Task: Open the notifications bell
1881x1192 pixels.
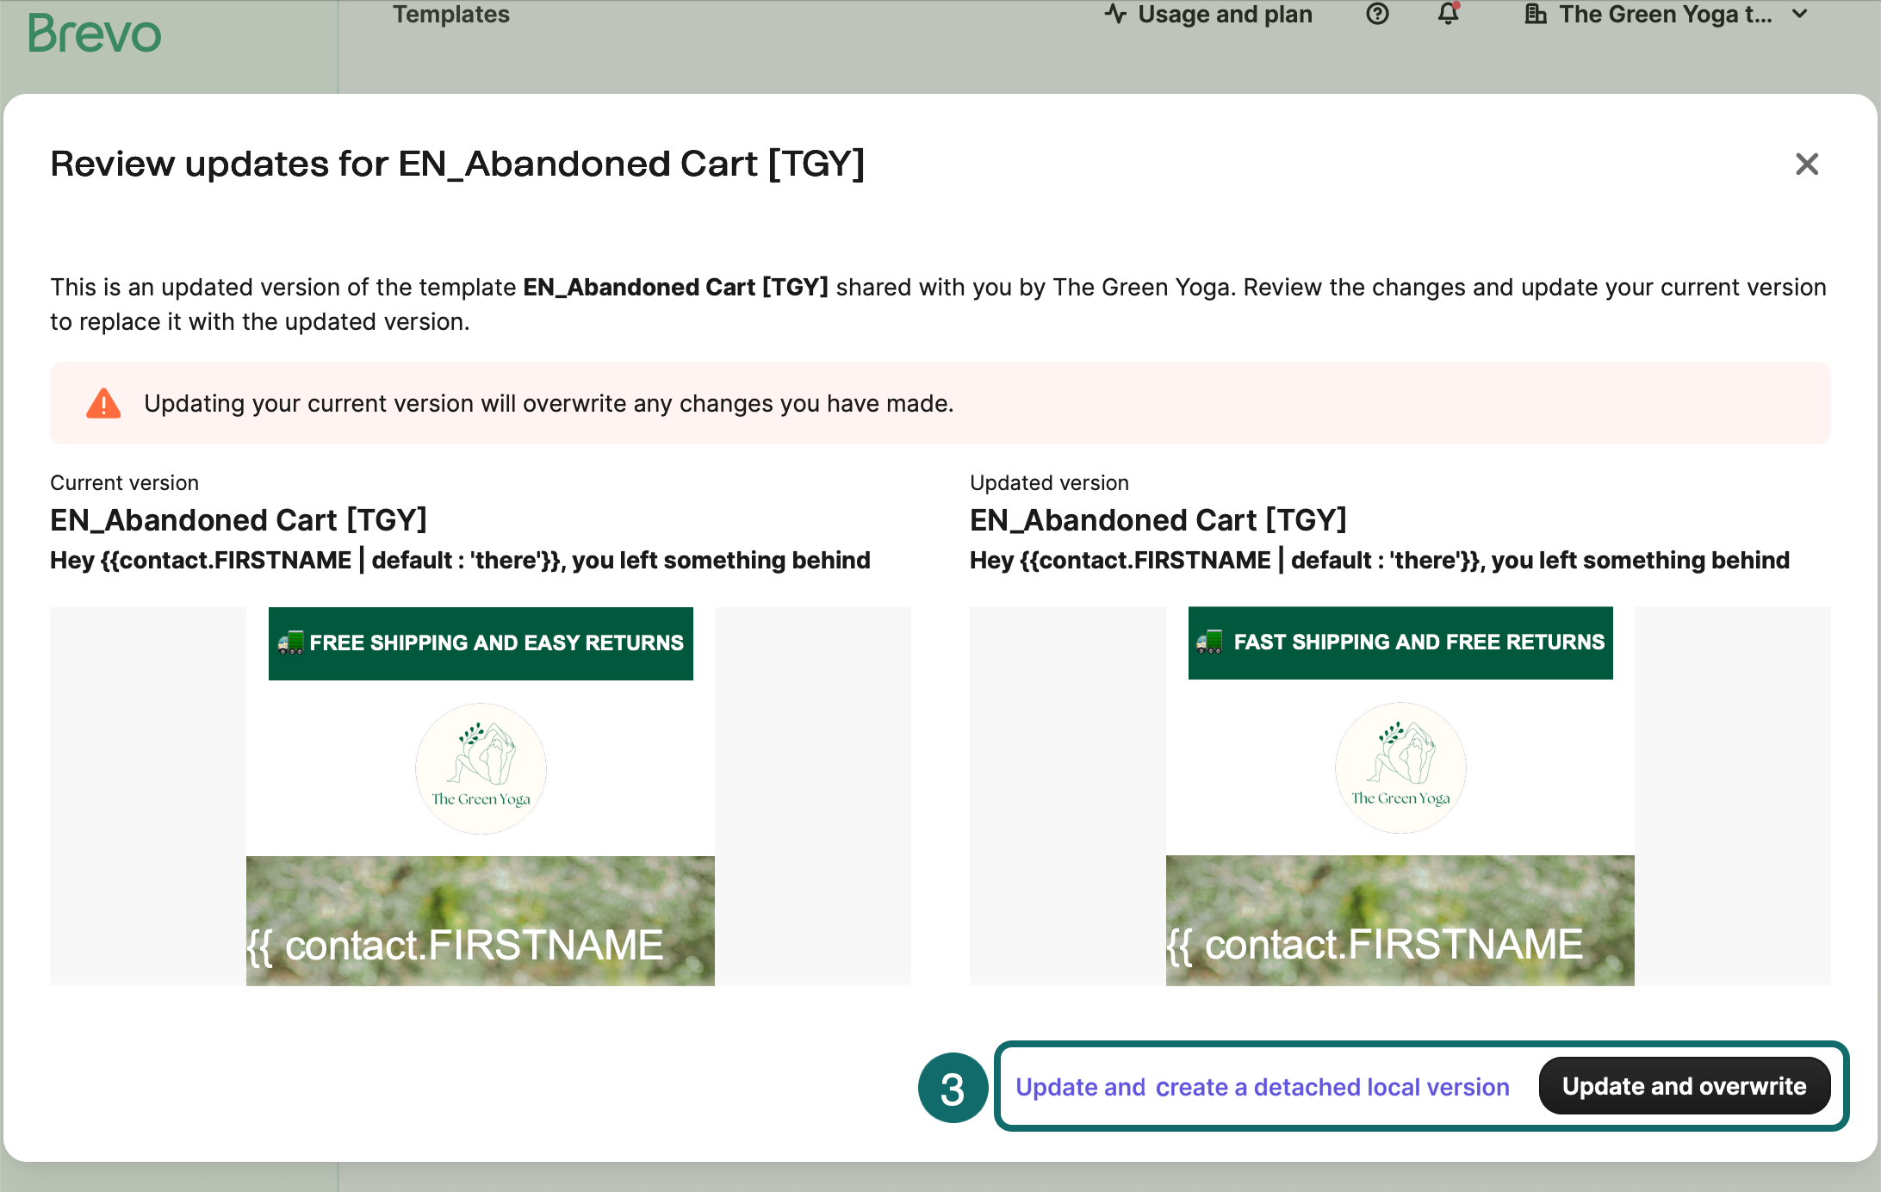Action: pos(1449,15)
